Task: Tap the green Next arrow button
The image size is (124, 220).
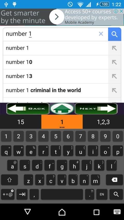Action: point(96,109)
